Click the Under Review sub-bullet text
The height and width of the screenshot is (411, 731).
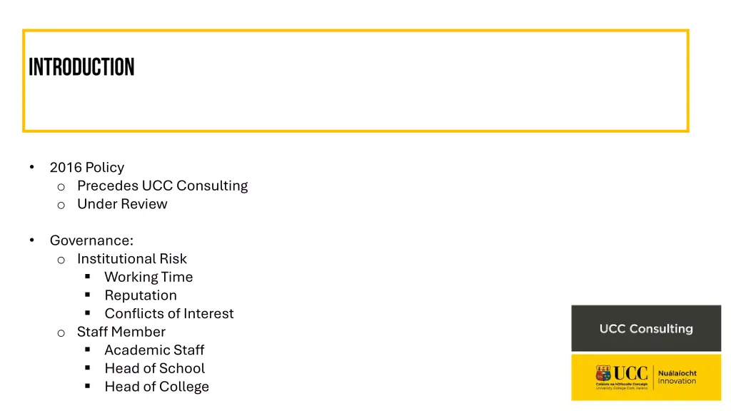coord(122,204)
